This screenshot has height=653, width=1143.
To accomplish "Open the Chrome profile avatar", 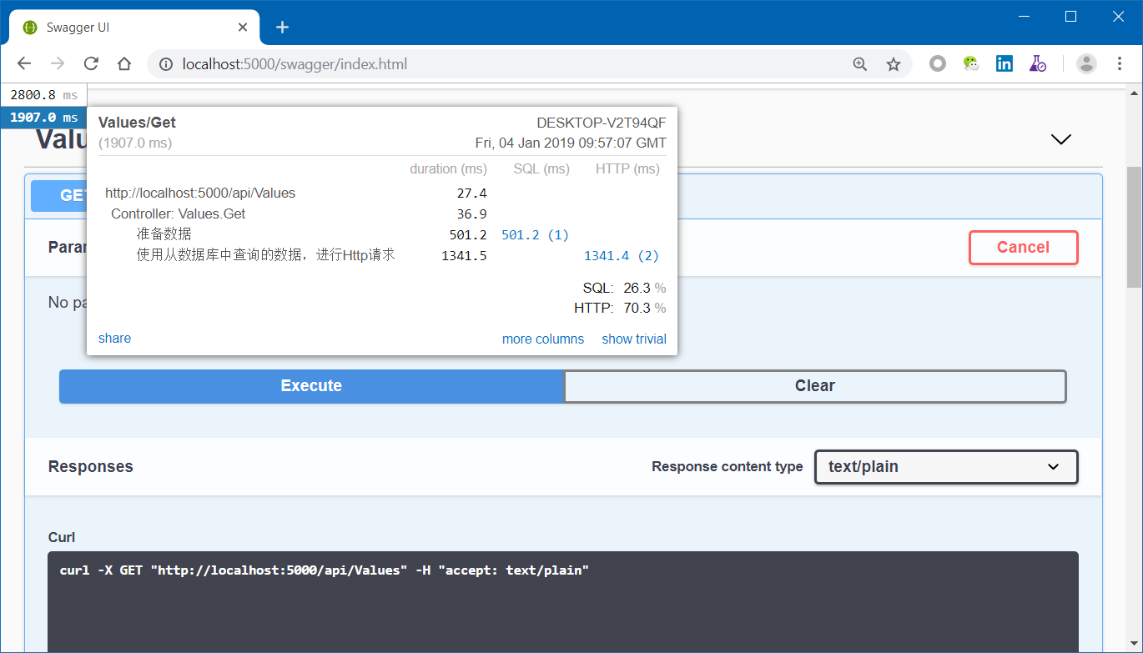I will point(1086,63).
